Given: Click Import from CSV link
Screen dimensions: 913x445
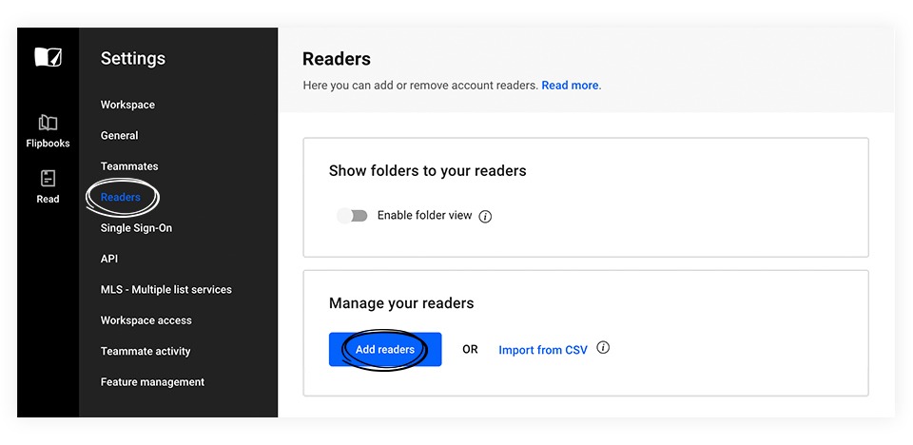Looking at the screenshot, I should click(543, 350).
